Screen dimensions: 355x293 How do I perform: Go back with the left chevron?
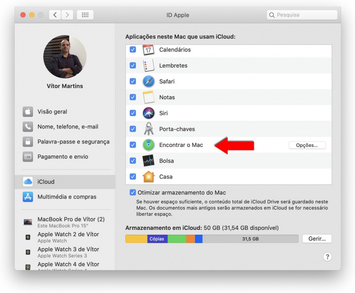[55, 15]
